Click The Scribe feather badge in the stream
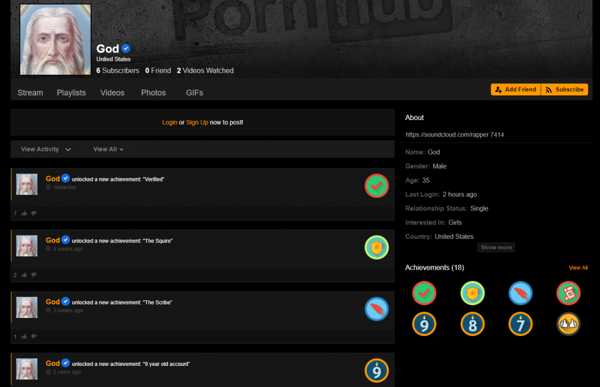The image size is (600, 387). 377,309
